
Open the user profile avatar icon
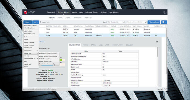point(165,12)
